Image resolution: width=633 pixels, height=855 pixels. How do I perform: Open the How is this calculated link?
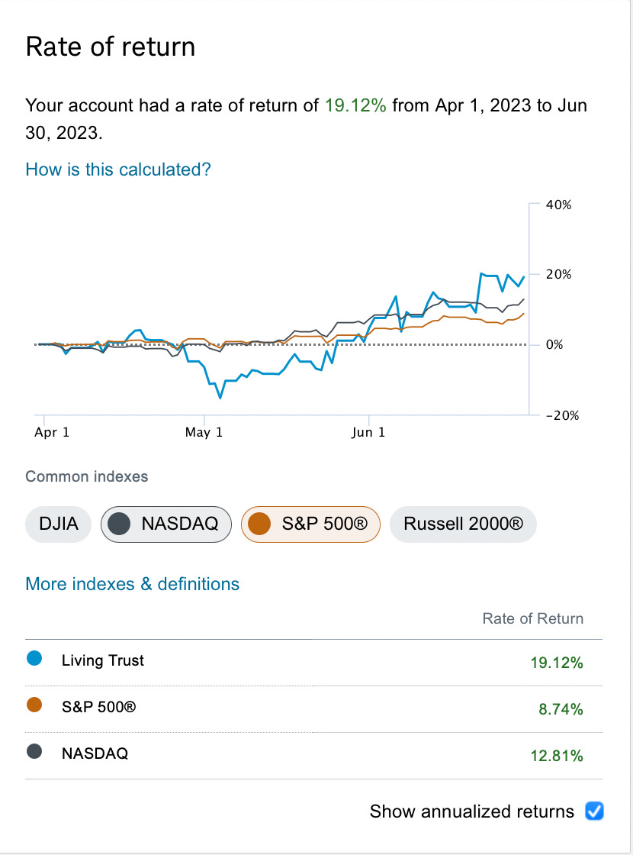point(117,169)
